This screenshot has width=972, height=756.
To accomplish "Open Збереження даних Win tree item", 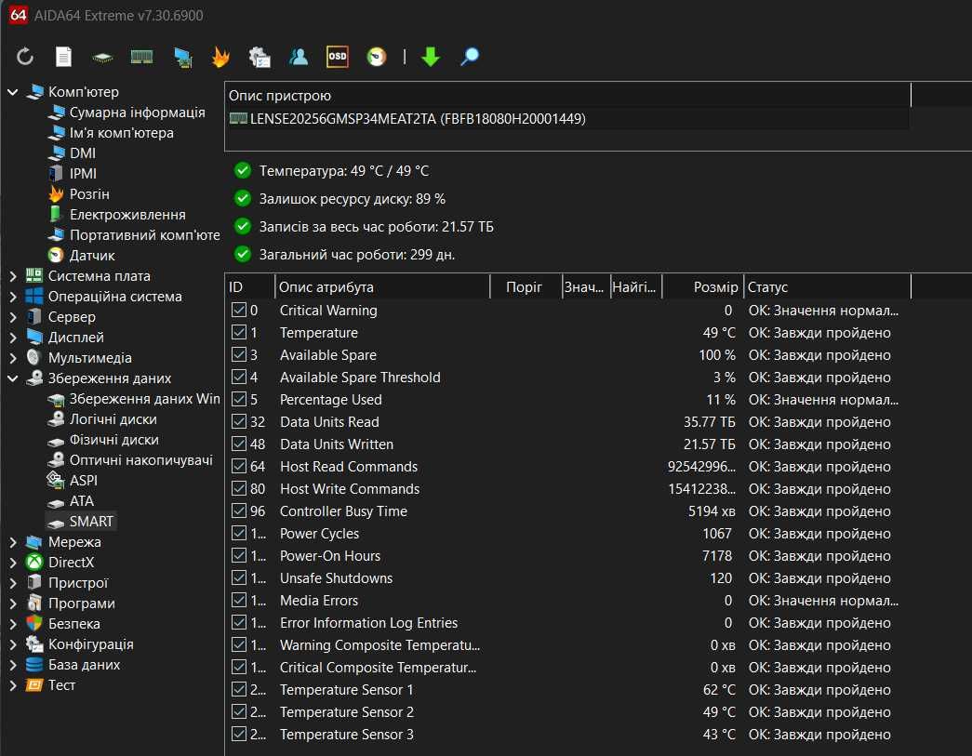I will pos(144,398).
